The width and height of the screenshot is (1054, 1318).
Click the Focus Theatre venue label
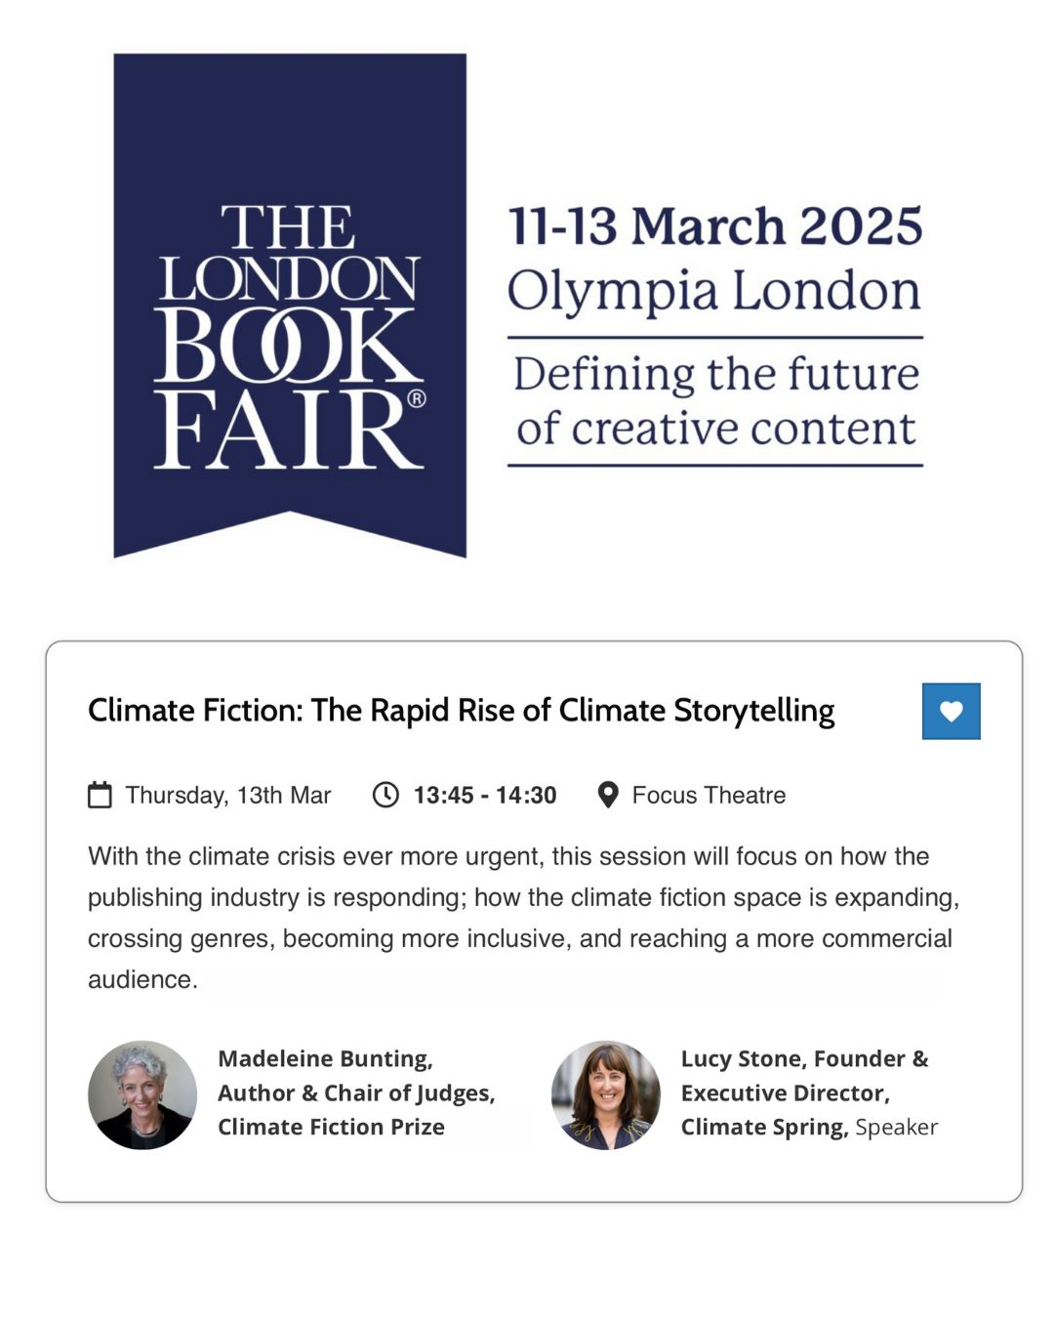709,795
